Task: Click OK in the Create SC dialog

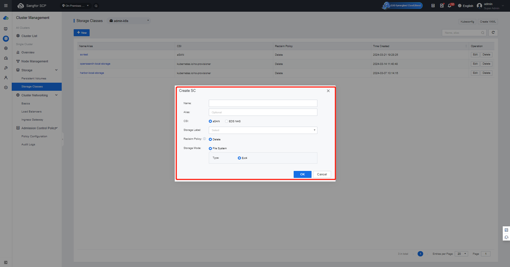Action: coord(302,174)
